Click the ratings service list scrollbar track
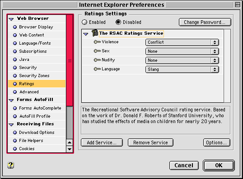 pos(227,66)
